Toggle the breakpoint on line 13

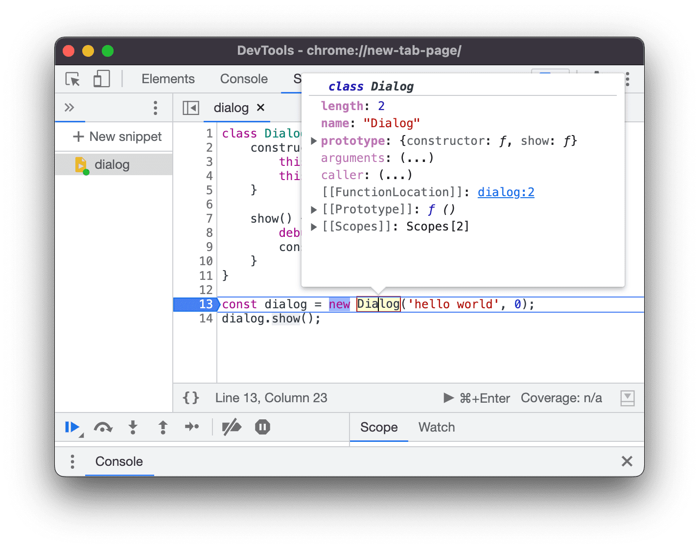tap(205, 304)
